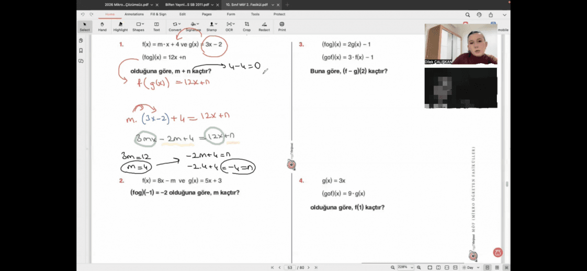Go to the next page

309,268
